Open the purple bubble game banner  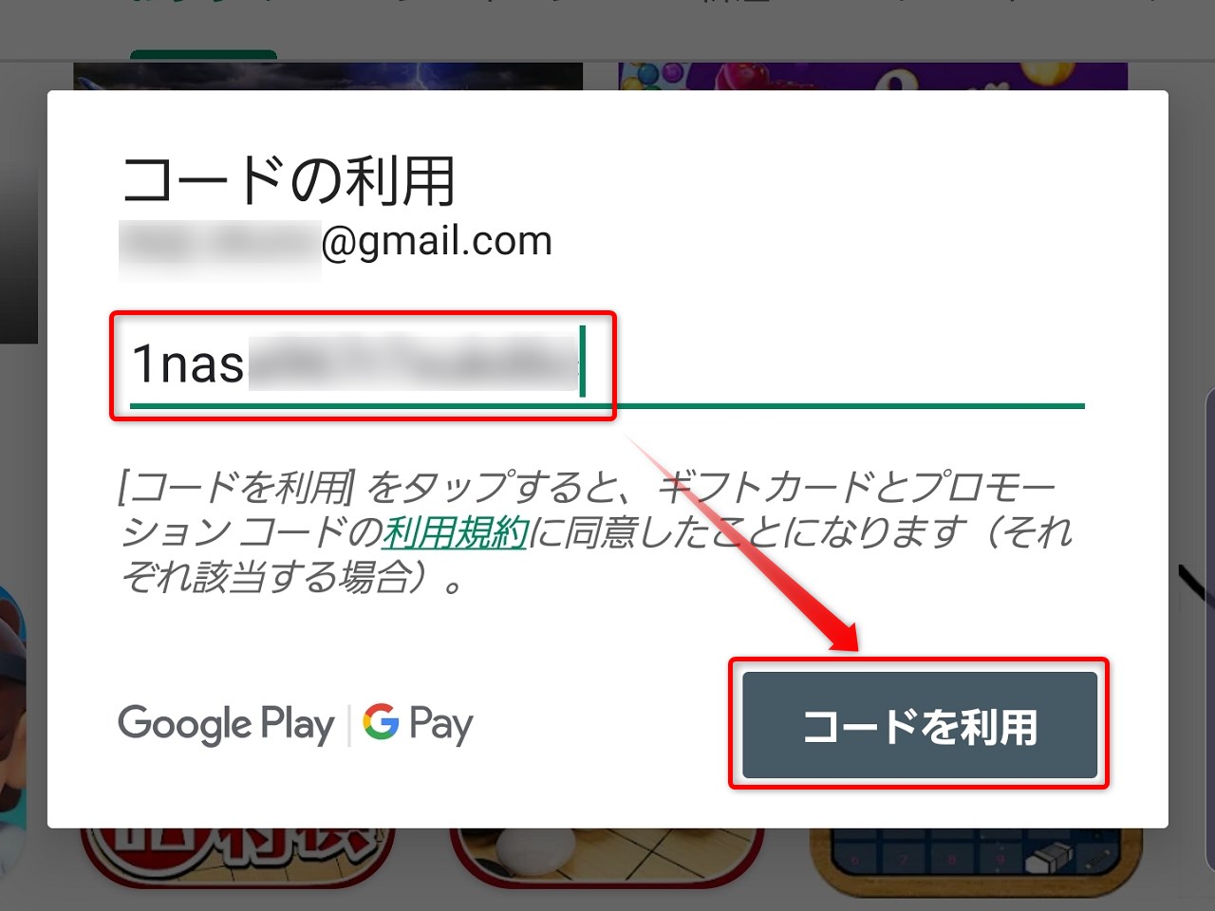point(873,77)
